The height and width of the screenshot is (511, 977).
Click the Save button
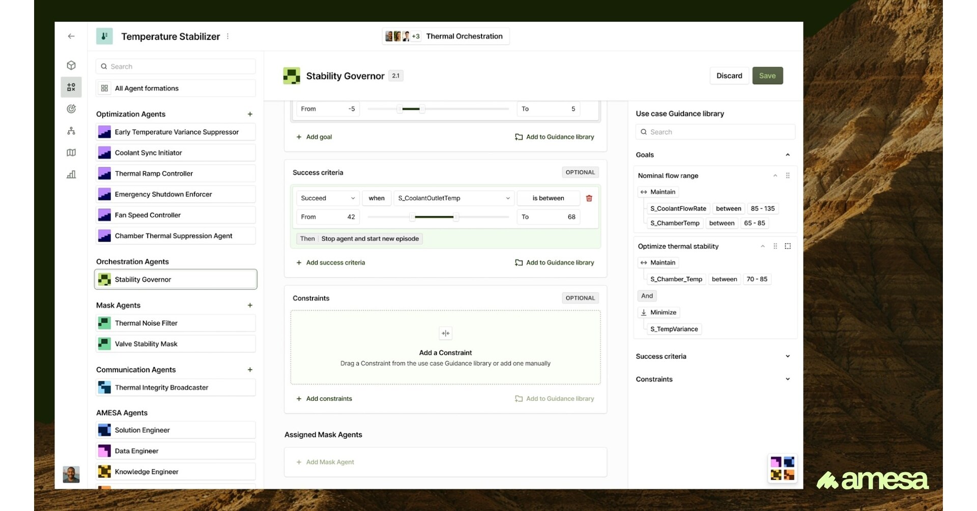point(767,76)
